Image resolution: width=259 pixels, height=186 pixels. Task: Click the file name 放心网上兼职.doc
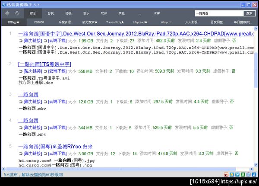click(36, 83)
